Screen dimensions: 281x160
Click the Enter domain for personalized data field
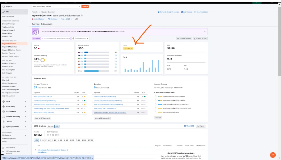pos(56,38)
